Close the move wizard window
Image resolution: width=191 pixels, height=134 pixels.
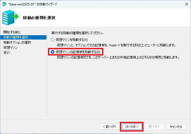(187, 4)
